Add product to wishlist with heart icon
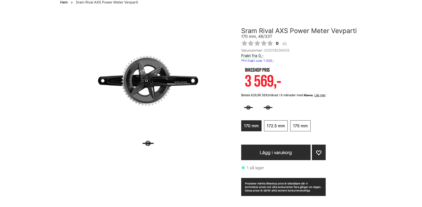 click(x=319, y=152)
